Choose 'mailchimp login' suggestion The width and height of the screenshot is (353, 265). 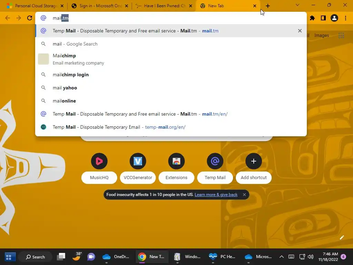click(171, 75)
